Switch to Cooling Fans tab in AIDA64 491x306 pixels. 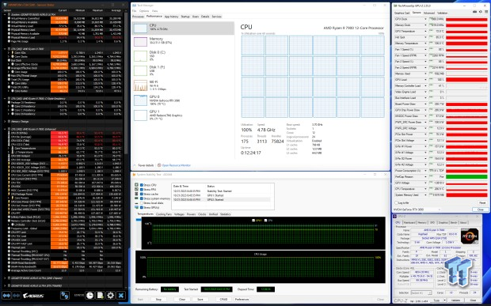[164, 214]
